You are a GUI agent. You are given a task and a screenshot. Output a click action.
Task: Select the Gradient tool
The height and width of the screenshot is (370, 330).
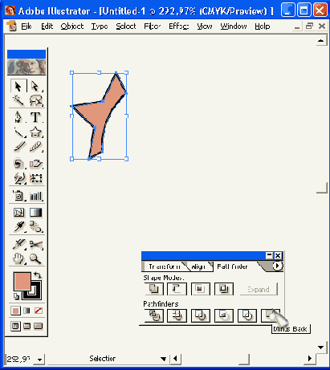tap(35, 213)
